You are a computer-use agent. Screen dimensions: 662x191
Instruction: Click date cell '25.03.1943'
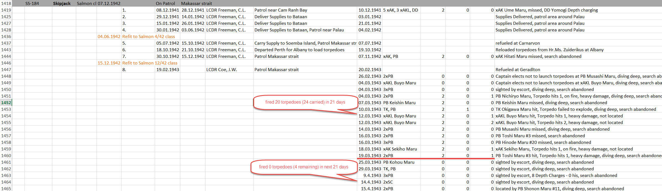point(370,162)
